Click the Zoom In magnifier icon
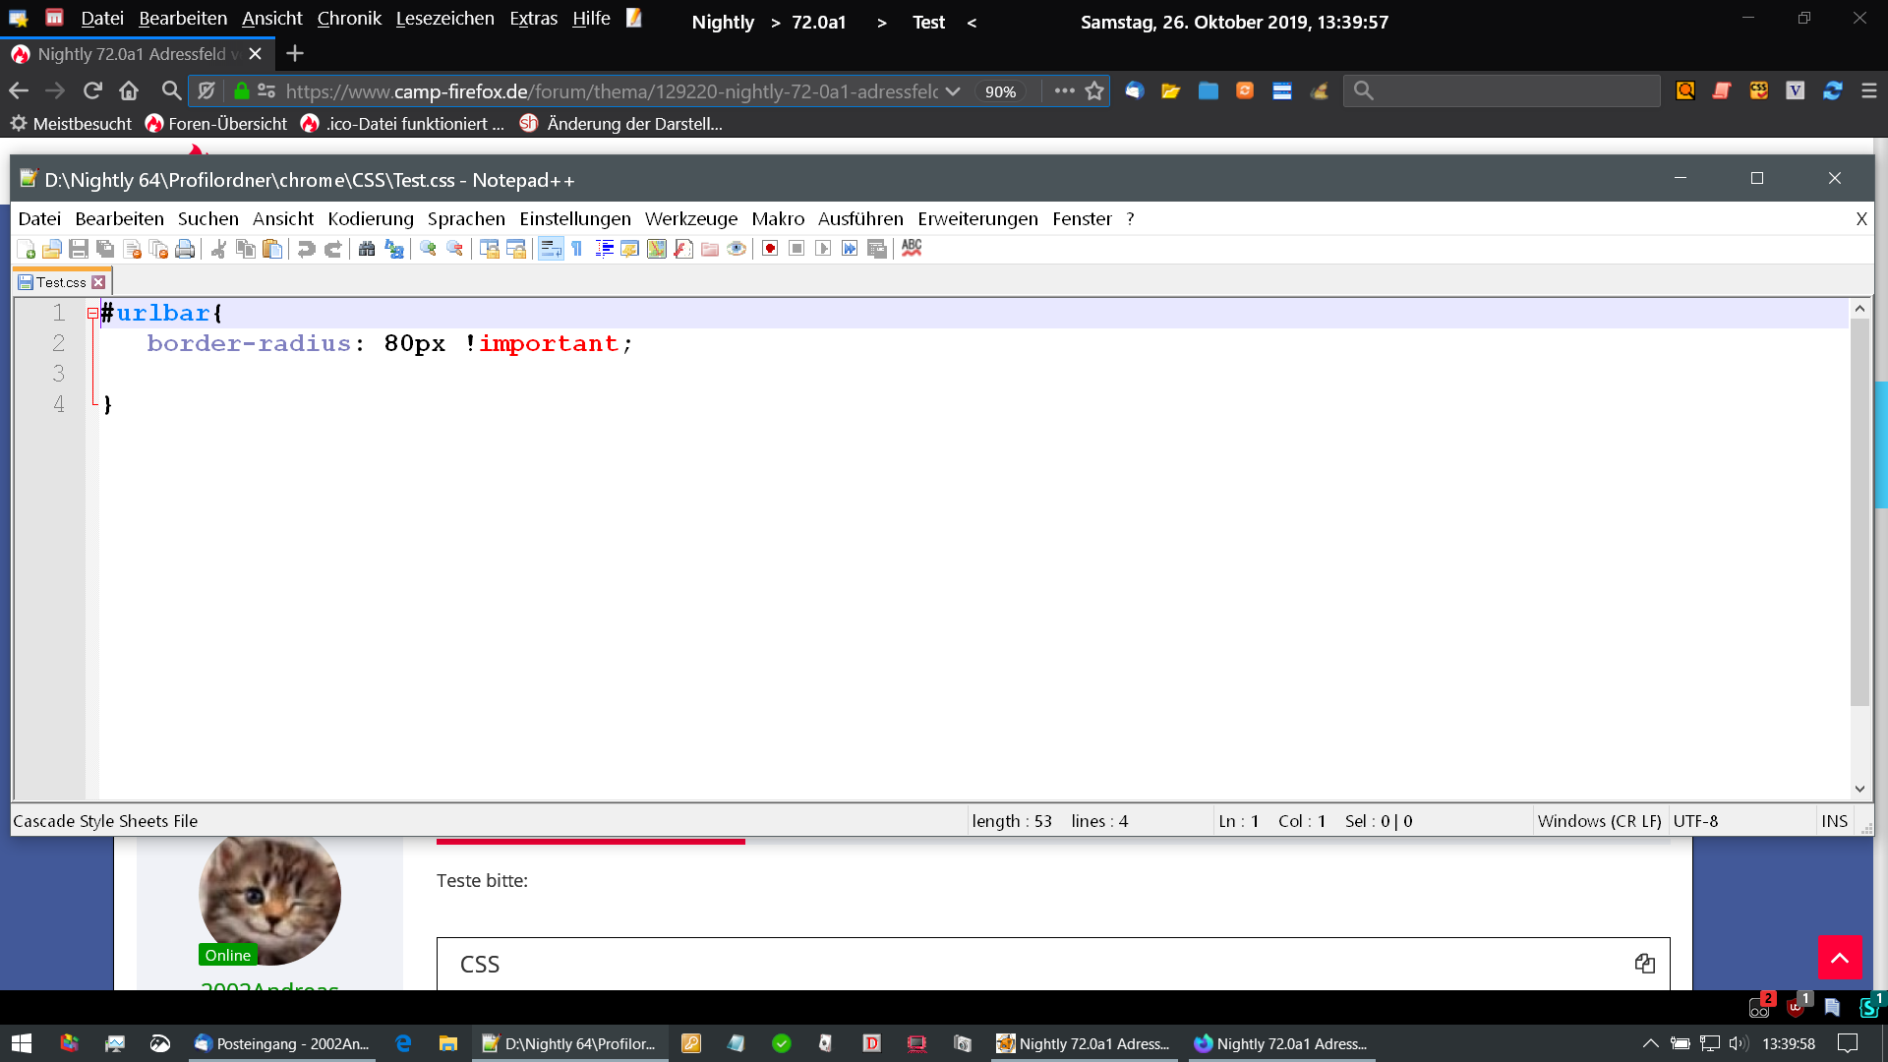1888x1062 pixels. click(428, 250)
